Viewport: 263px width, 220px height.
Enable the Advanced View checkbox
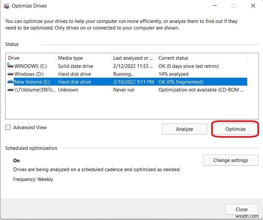point(8,127)
